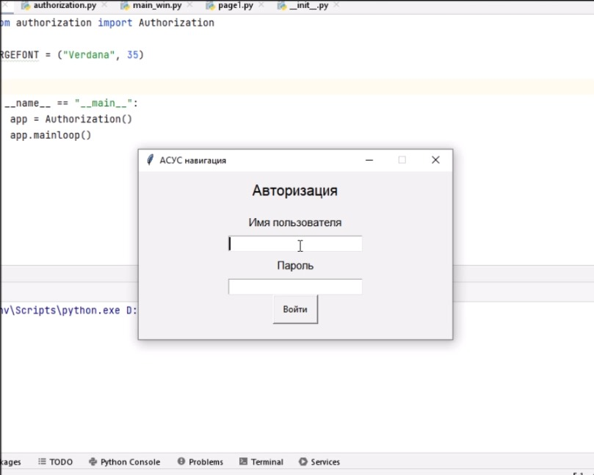
Task: Open the Terminal tool window
Action: click(266, 462)
